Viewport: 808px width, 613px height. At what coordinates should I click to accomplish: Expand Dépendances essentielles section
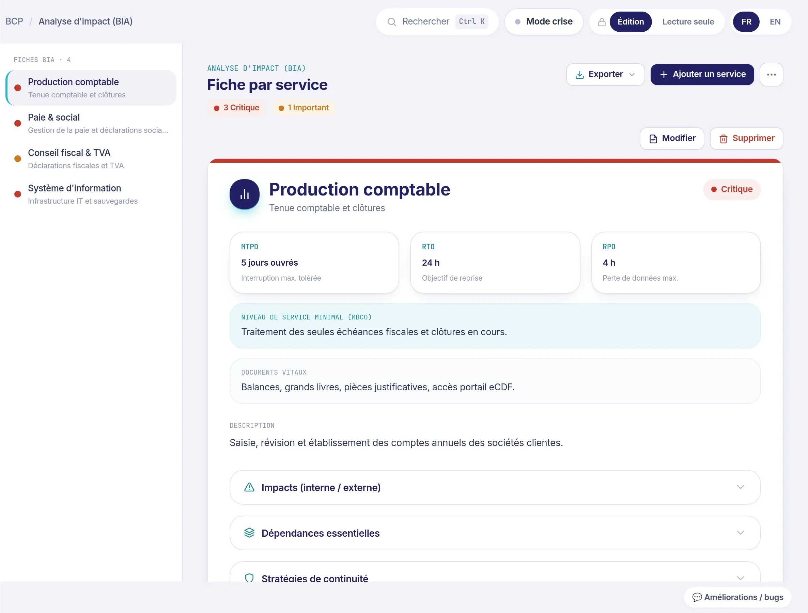(x=495, y=533)
